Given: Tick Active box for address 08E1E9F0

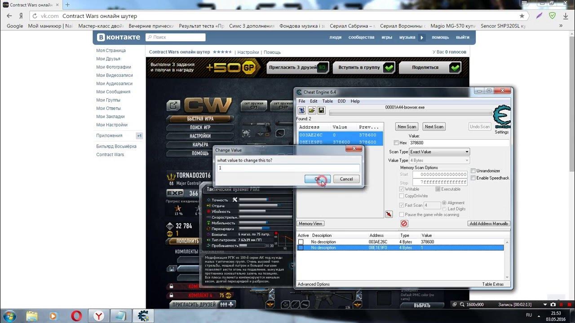Looking at the screenshot, I should [301, 248].
